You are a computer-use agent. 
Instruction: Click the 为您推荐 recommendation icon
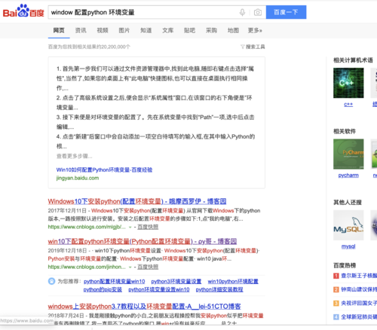[x=51, y=281]
